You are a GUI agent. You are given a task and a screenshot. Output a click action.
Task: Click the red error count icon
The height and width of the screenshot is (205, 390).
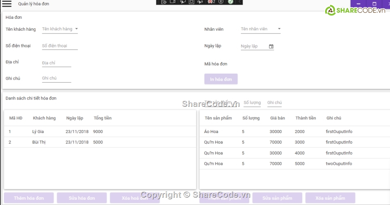point(211,2)
